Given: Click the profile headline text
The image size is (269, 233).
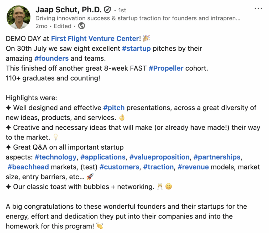Looking at the screenshot, I should [x=138, y=18].
